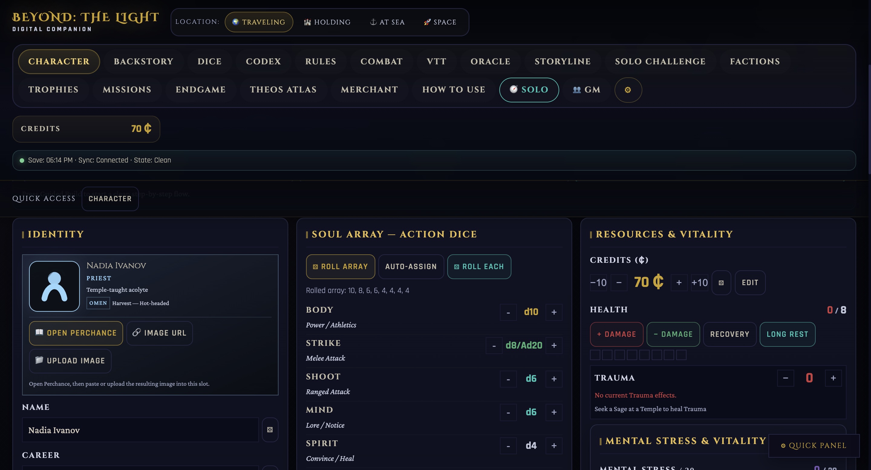The width and height of the screenshot is (871, 470).
Task: Increase the Shoot die
Action: (x=554, y=379)
